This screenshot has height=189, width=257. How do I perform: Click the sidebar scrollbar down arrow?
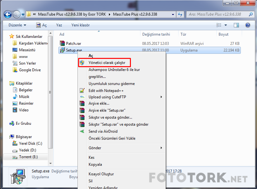coord(51,163)
